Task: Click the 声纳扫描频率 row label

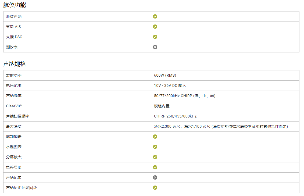Action: [17, 116]
